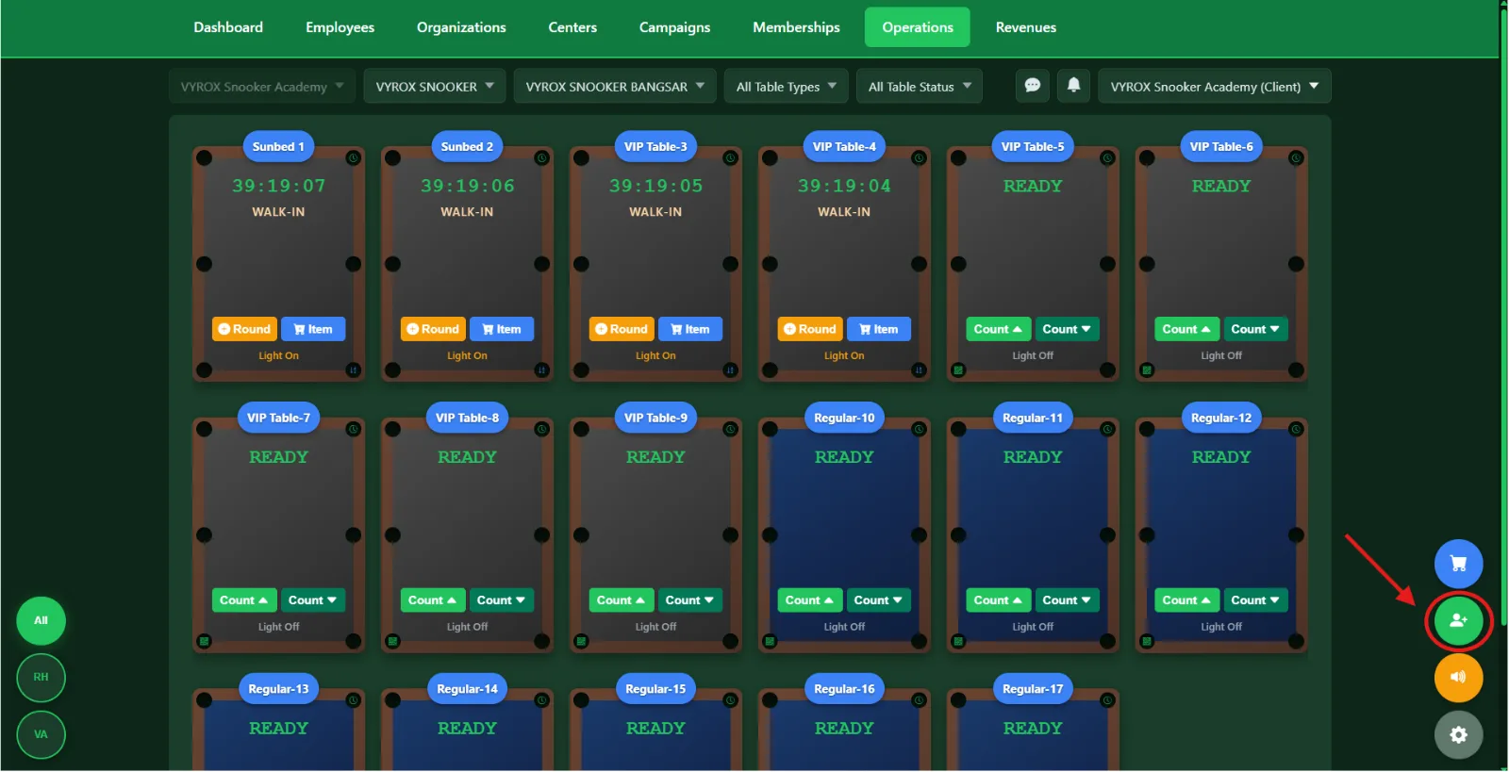Add a Round on Sunbed 1
Image resolution: width=1509 pixels, height=772 pixels.
244,329
